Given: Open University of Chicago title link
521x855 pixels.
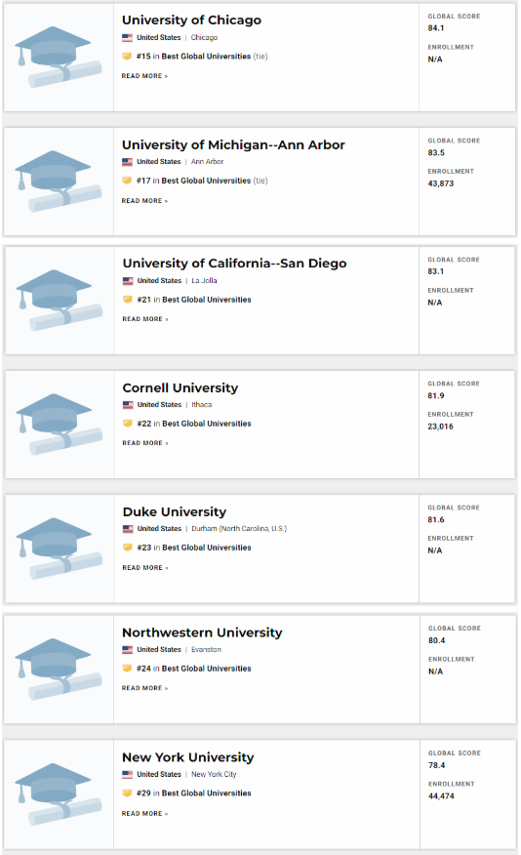Looking at the screenshot, I should [x=191, y=20].
